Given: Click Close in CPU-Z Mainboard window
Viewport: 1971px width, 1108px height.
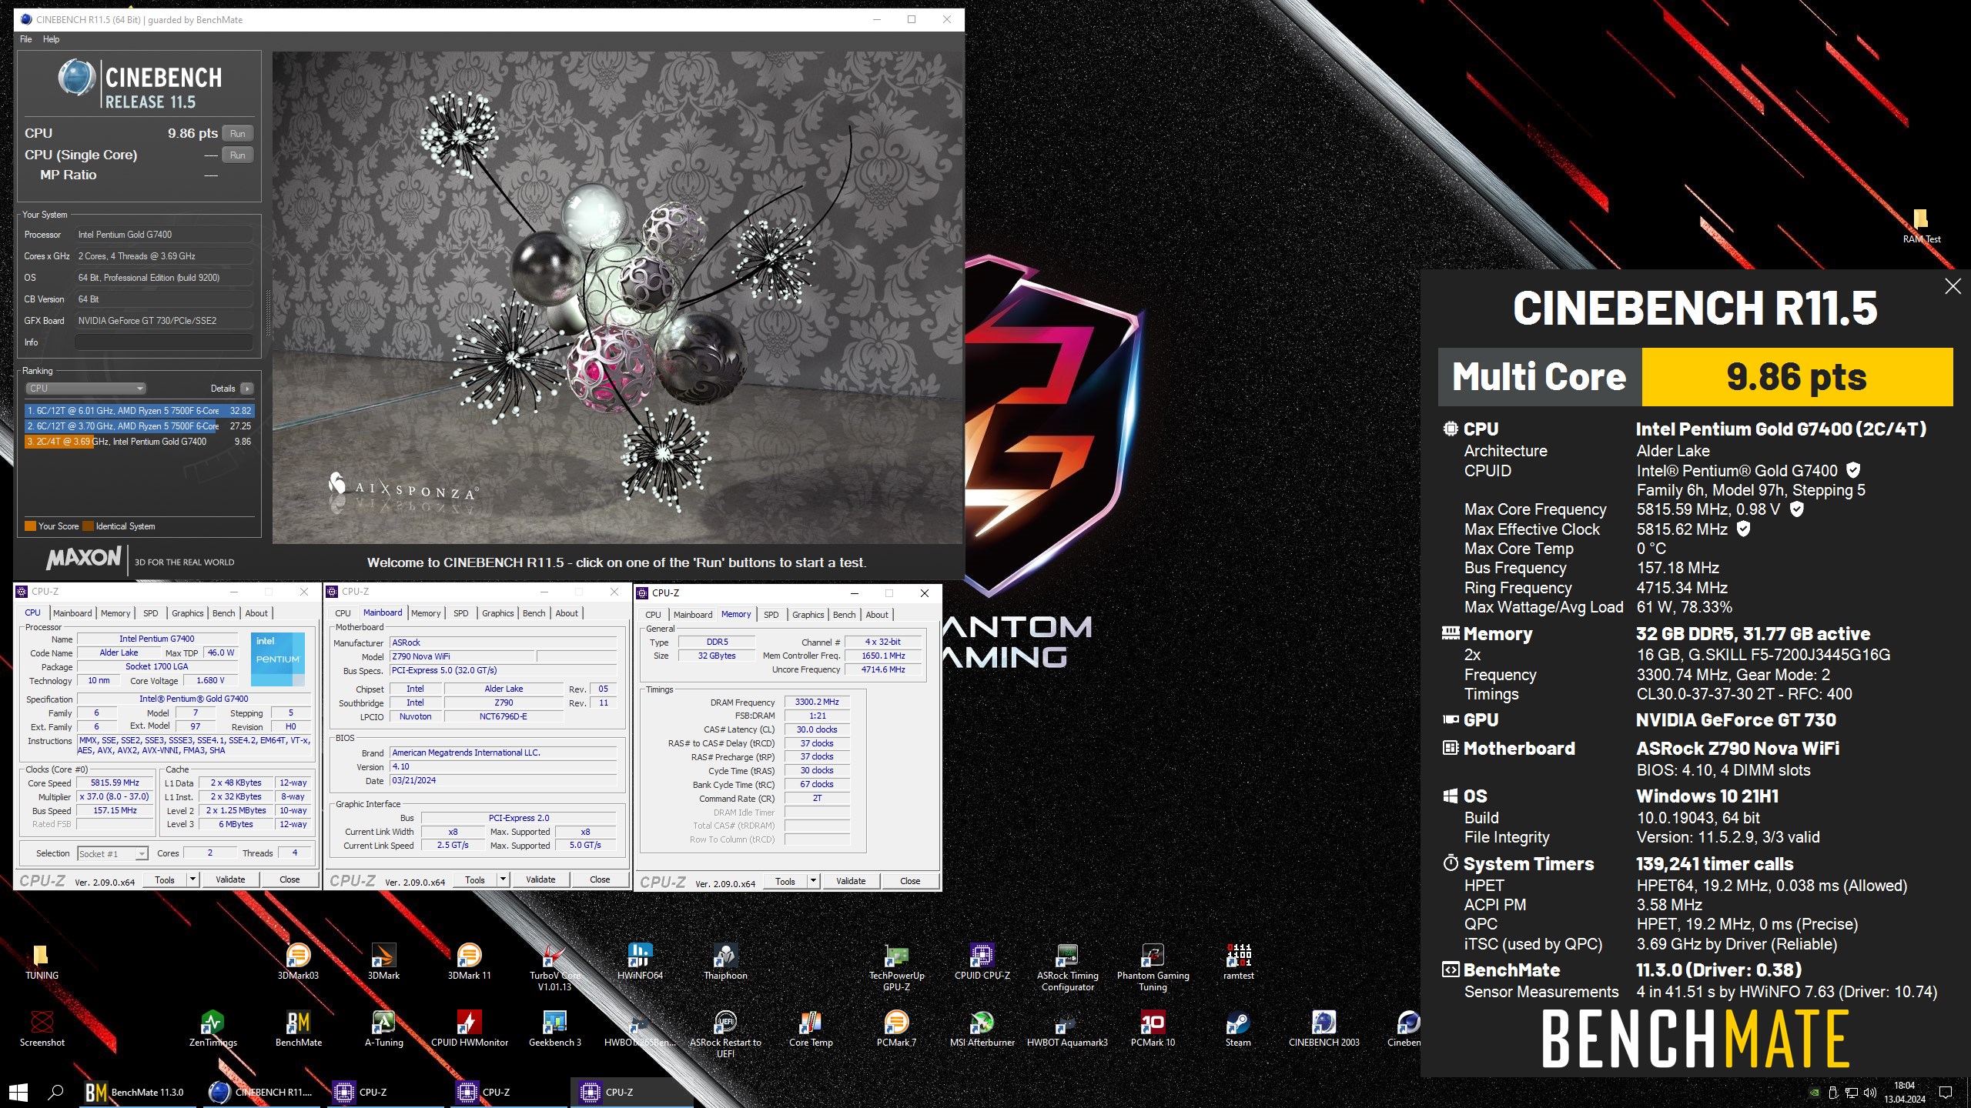Looking at the screenshot, I should click(x=600, y=879).
